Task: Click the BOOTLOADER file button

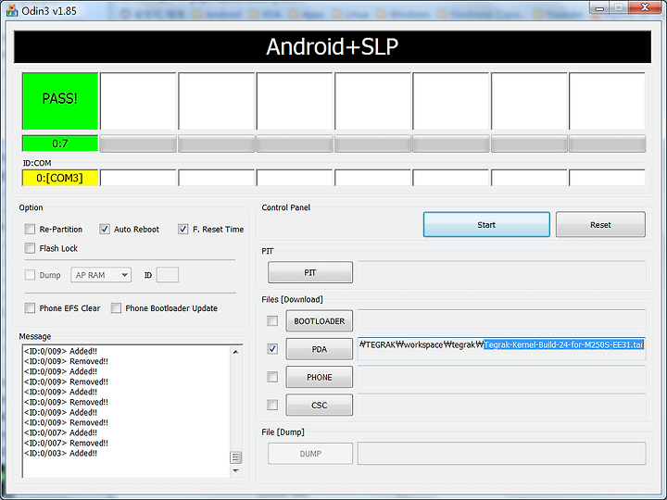Action: pyautogui.click(x=319, y=321)
